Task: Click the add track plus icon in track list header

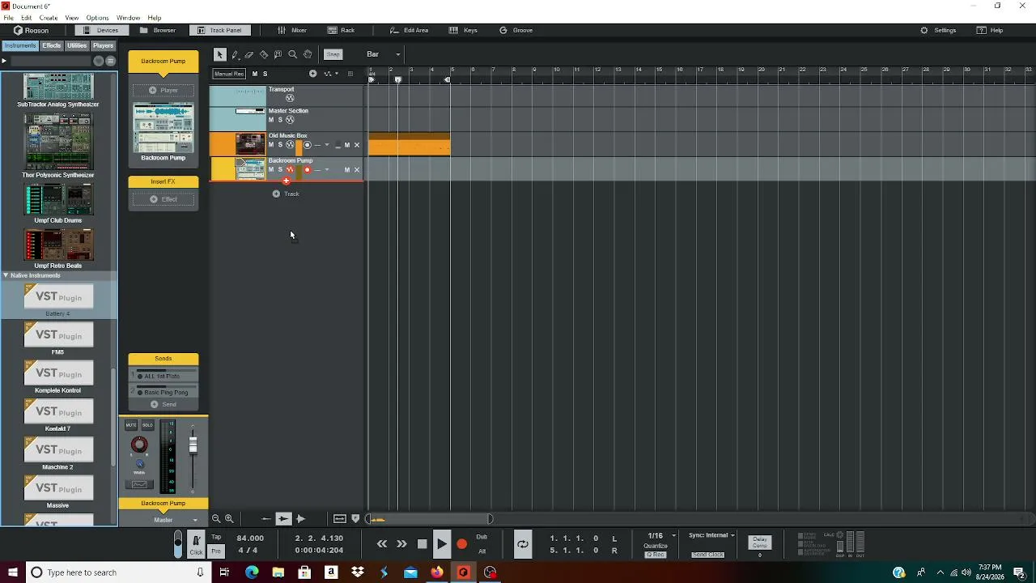Action: tap(313, 74)
